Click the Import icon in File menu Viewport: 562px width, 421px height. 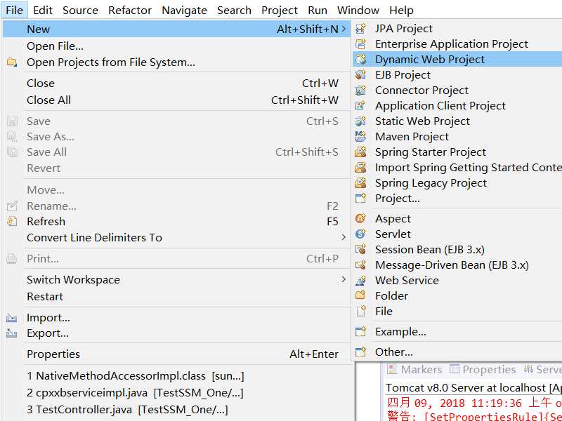pyautogui.click(x=12, y=318)
